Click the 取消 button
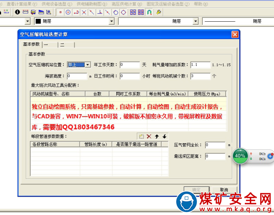274x215 pixels. click(224, 190)
